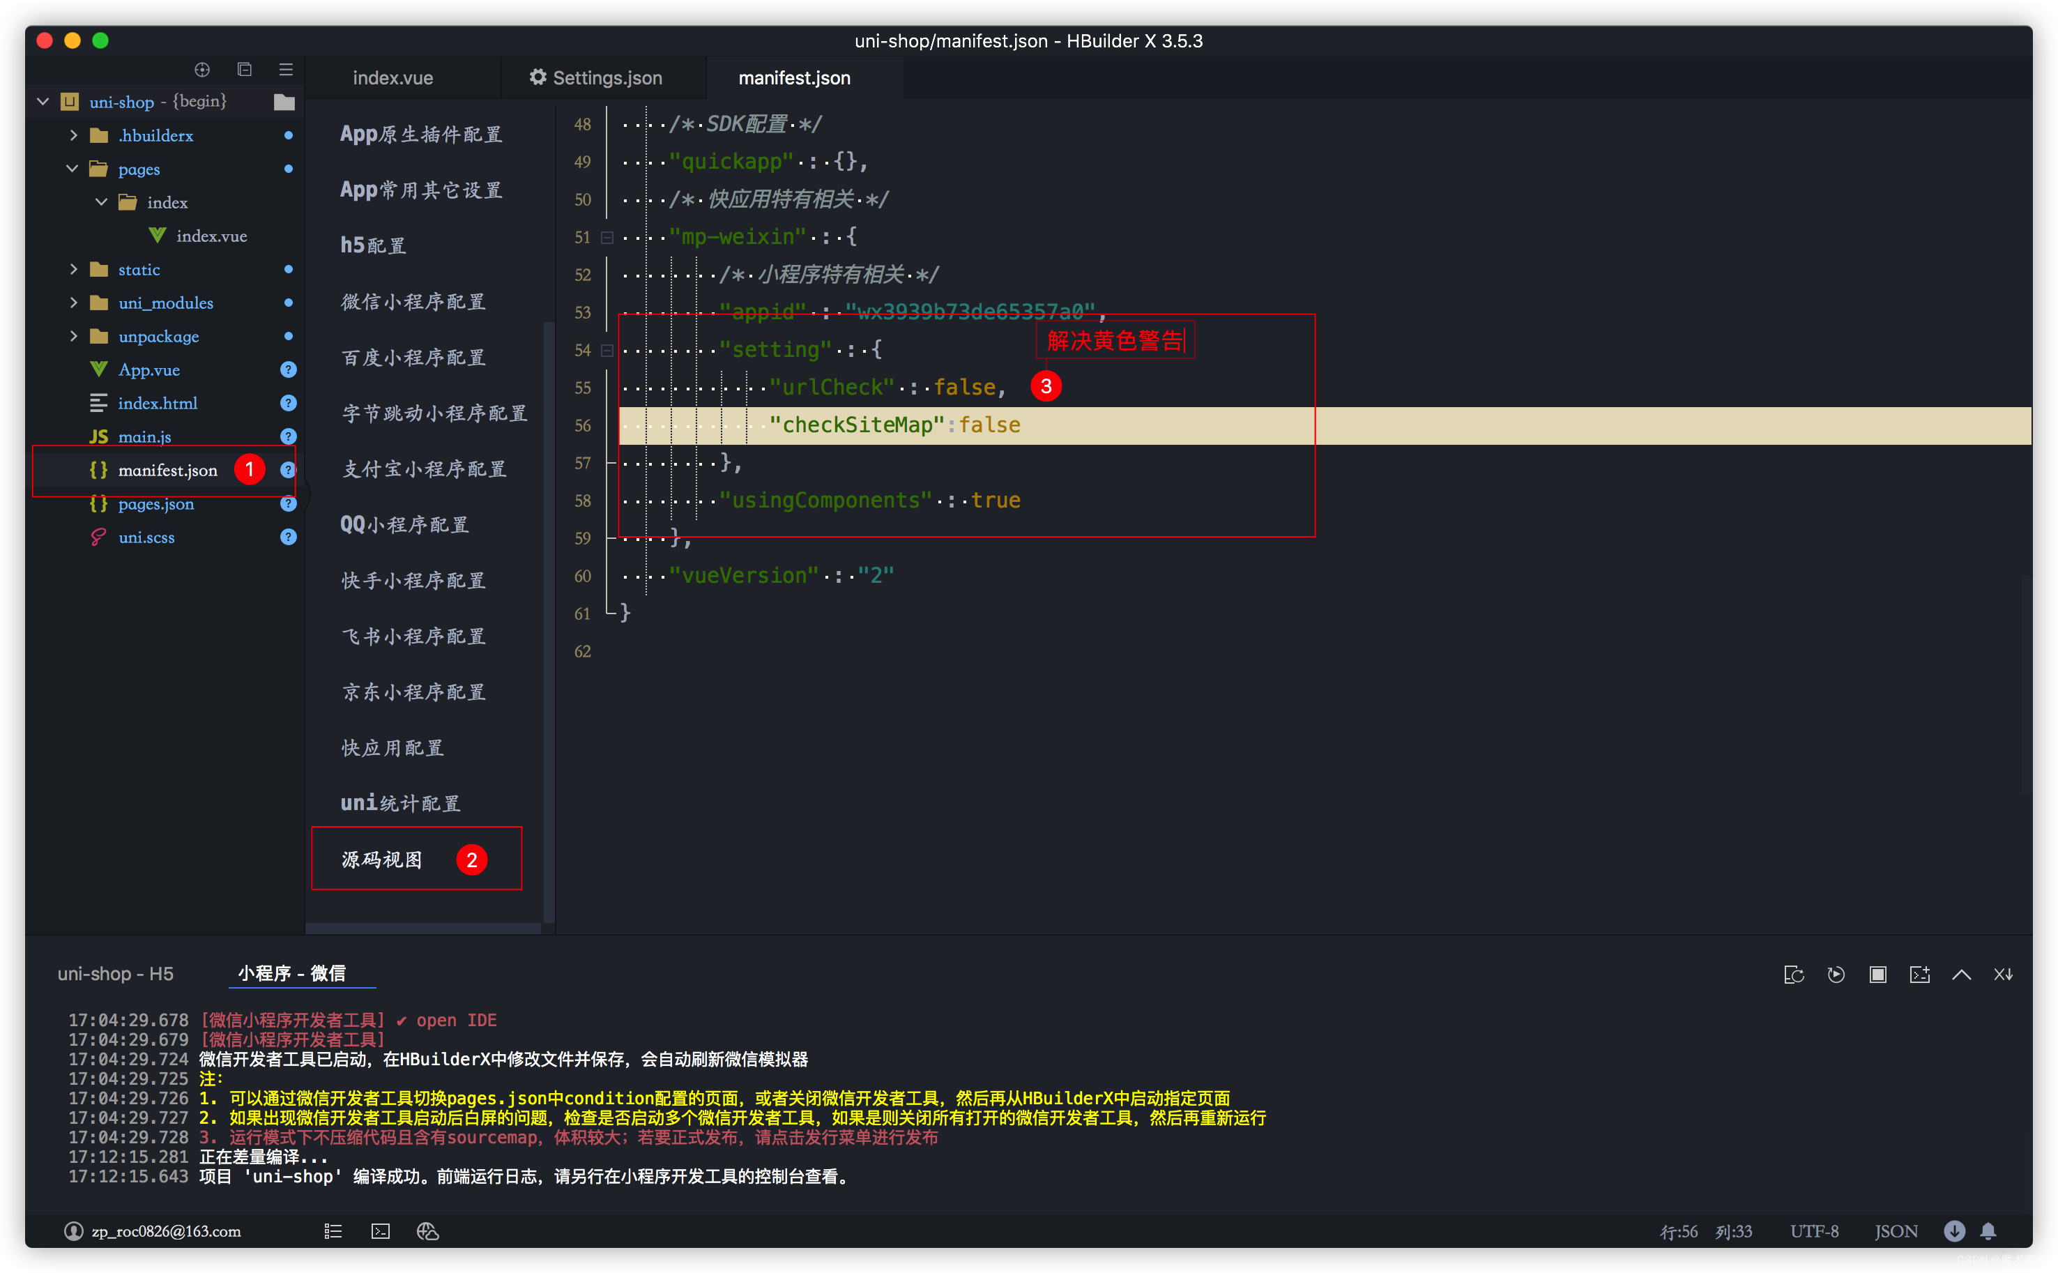Click the braces icon of pages.json

coord(98,503)
